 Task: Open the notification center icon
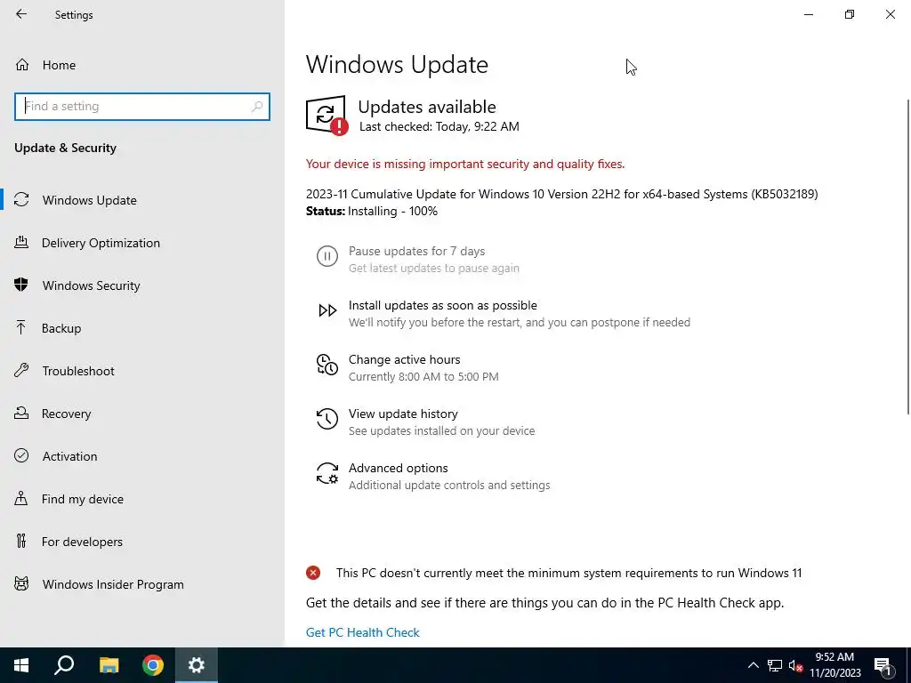click(x=883, y=665)
